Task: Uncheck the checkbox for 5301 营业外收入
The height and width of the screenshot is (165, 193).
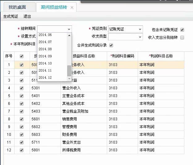Action: click(x=22, y=88)
